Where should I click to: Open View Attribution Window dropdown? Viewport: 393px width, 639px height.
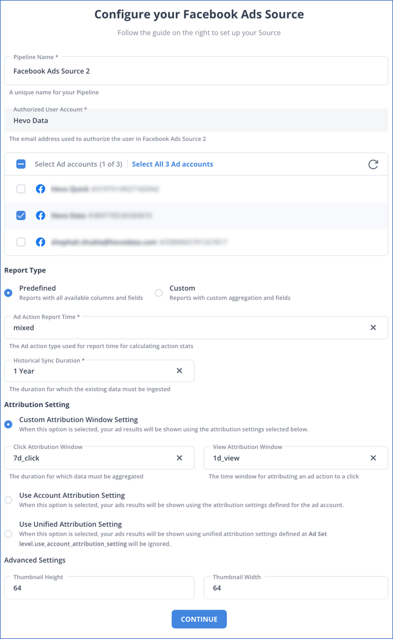(296, 458)
